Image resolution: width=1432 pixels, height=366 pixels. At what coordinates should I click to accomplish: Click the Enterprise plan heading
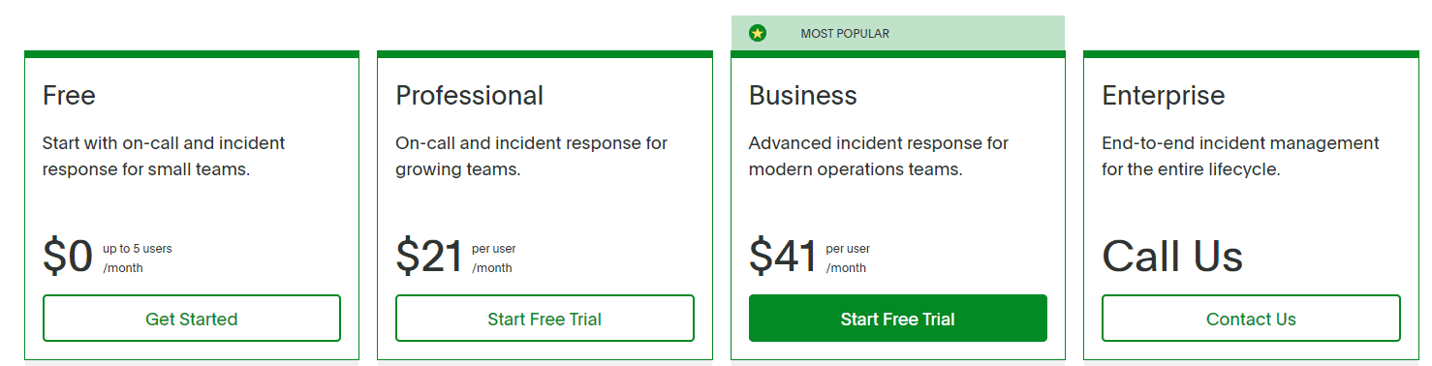pos(1164,95)
